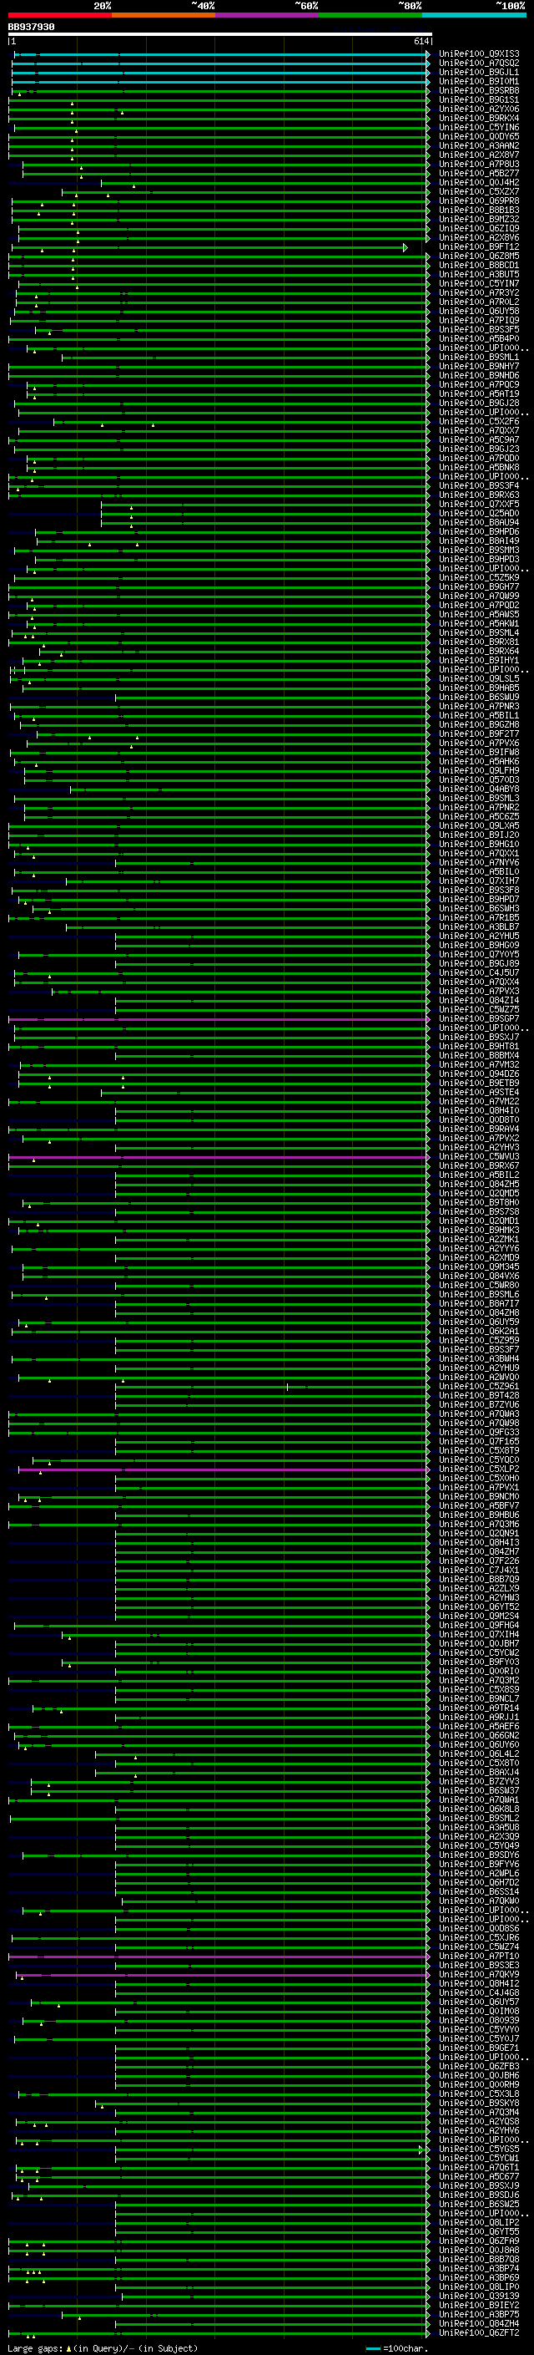Select hit UniRef100_B9T8H0
The width and height of the screenshot is (534, 2355).
[x=478, y=1202]
